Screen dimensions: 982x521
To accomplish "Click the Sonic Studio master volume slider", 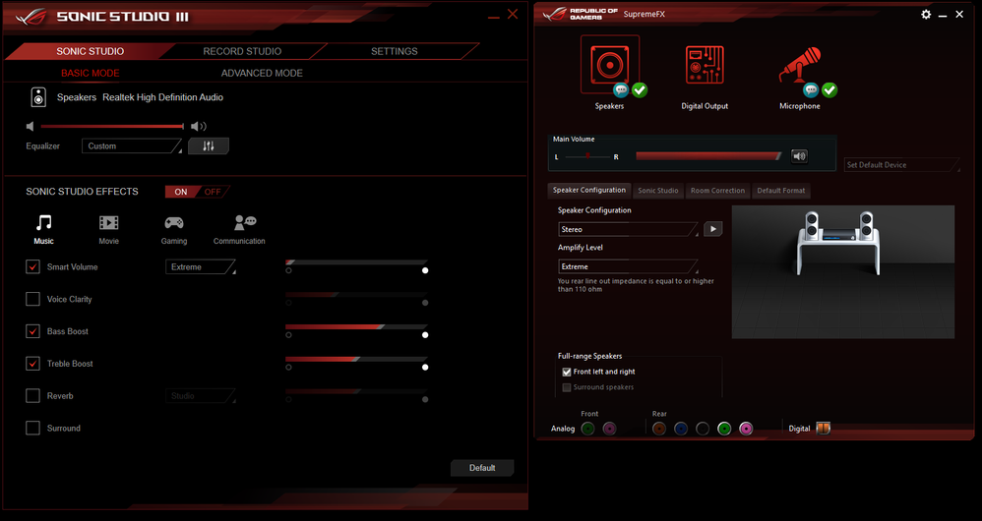I will click(x=113, y=127).
